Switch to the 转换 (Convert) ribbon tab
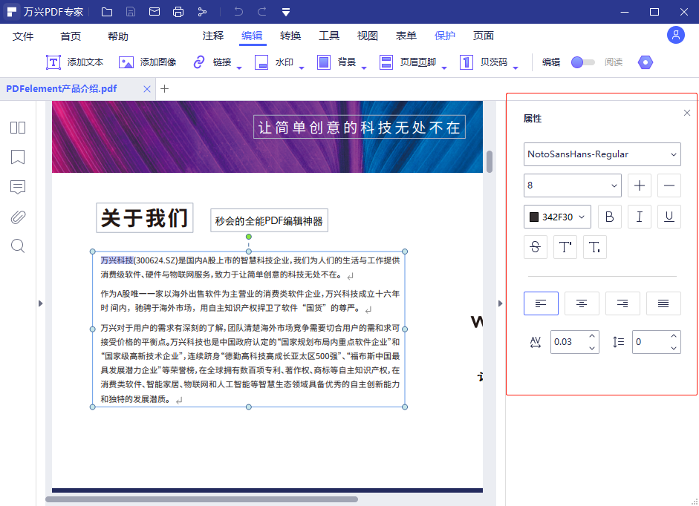 (292, 36)
